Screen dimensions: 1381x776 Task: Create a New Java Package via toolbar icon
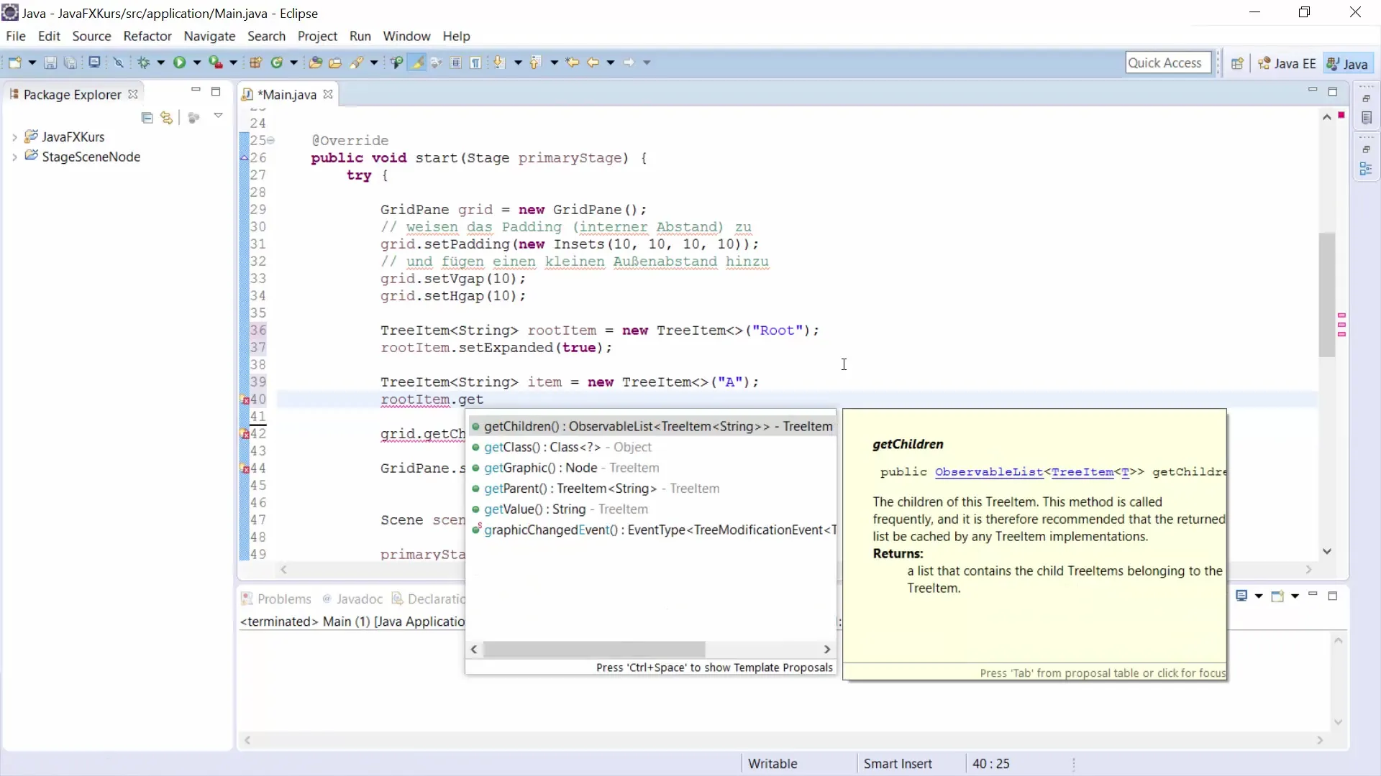[x=255, y=63]
